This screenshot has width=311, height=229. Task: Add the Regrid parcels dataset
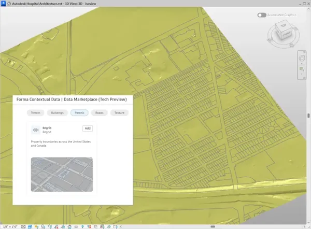(x=88, y=128)
